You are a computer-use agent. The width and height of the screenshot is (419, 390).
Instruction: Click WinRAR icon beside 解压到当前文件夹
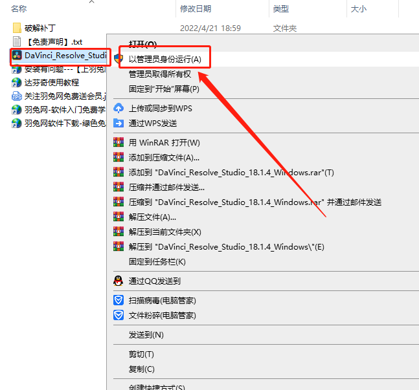point(119,232)
